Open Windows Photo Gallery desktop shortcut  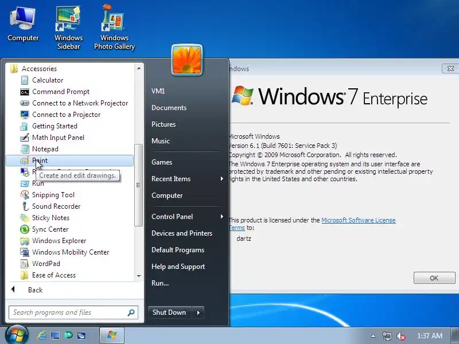pyautogui.click(x=114, y=27)
